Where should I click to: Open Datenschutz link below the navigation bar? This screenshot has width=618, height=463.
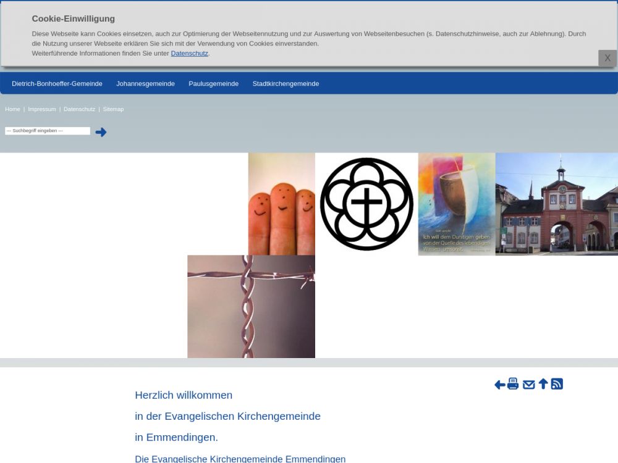79,109
